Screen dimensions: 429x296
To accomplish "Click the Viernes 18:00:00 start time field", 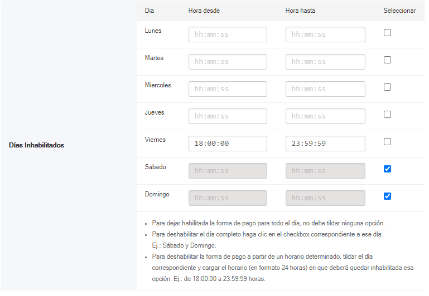I will pos(228,144).
